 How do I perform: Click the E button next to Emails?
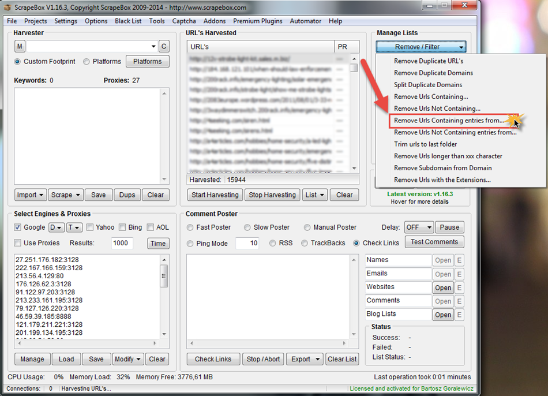click(x=459, y=274)
